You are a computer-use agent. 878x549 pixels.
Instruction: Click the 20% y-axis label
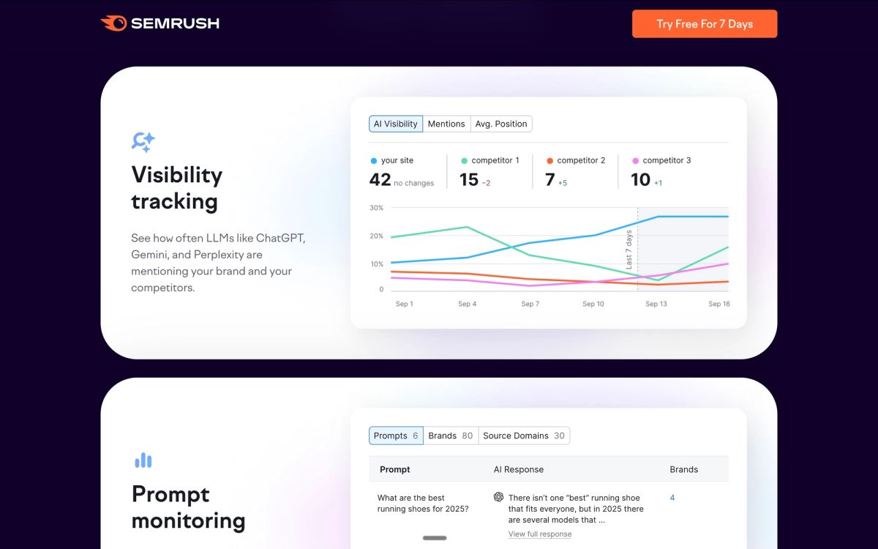click(x=376, y=236)
